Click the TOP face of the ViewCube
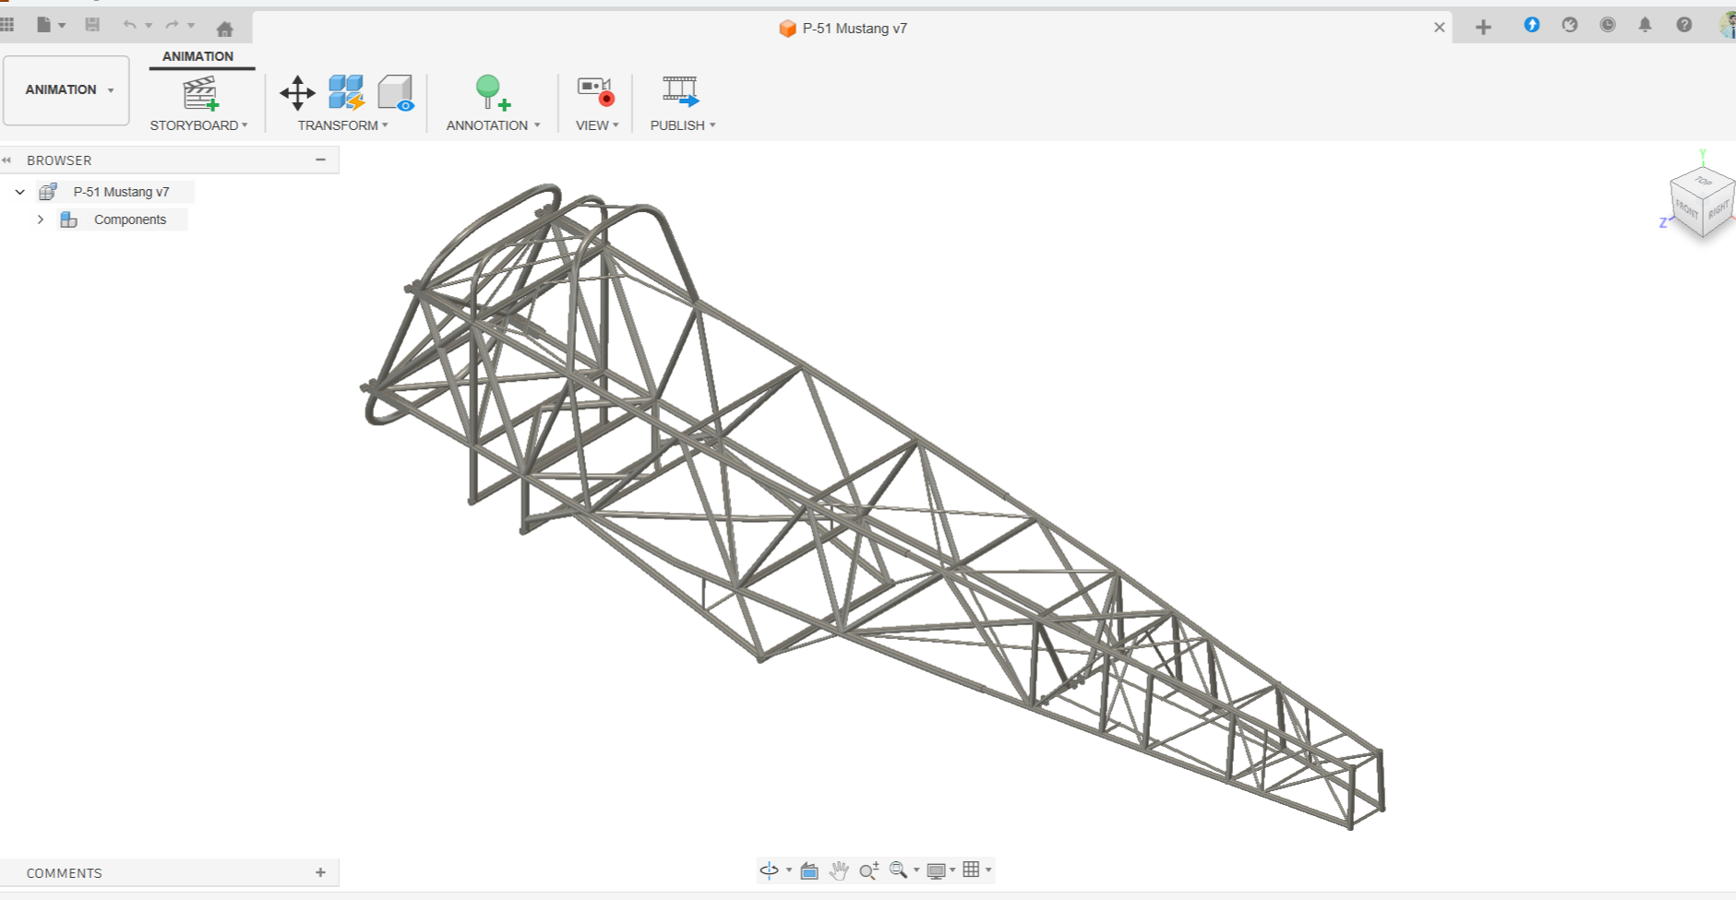 coord(1703,181)
